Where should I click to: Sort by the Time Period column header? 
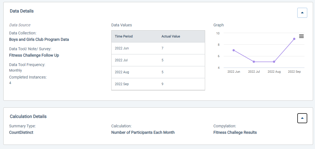[124, 36]
